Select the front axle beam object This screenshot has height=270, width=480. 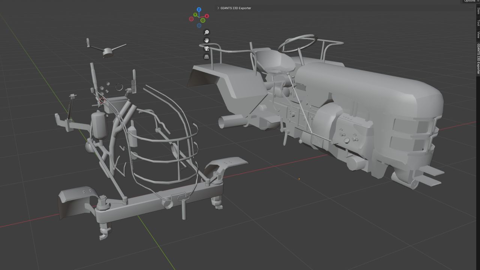click(x=157, y=204)
